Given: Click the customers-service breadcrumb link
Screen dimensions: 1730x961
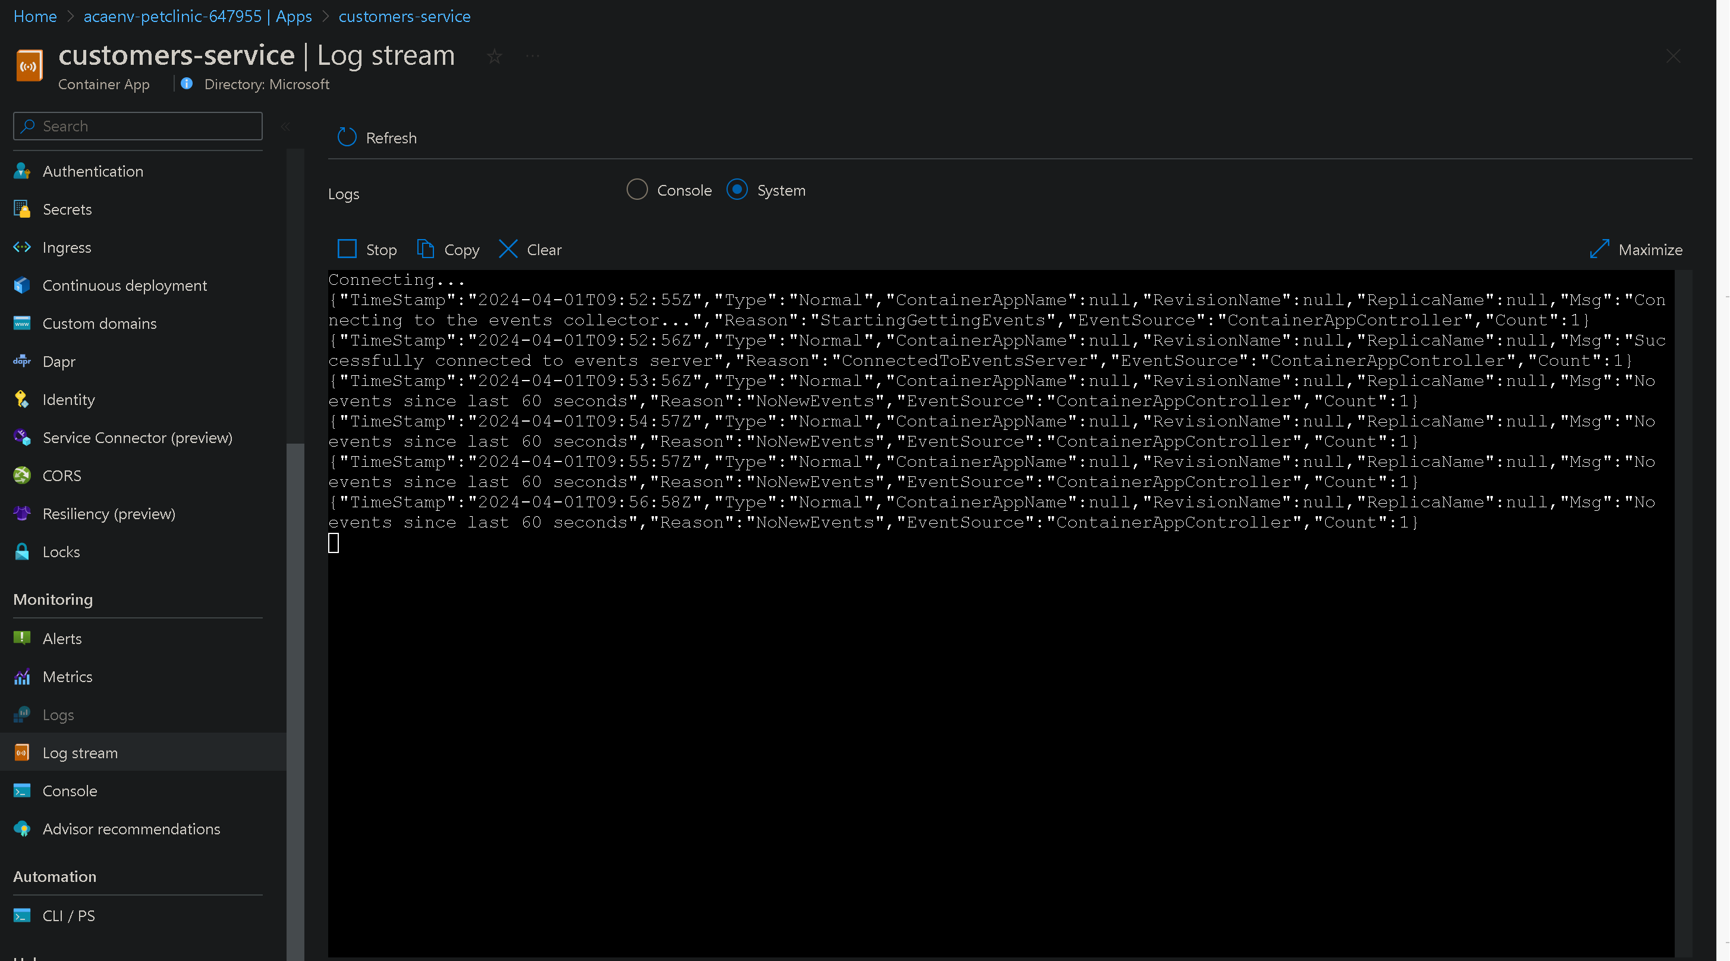Looking at the screenshot, I should pyautogui.click(x=403, y=17).
